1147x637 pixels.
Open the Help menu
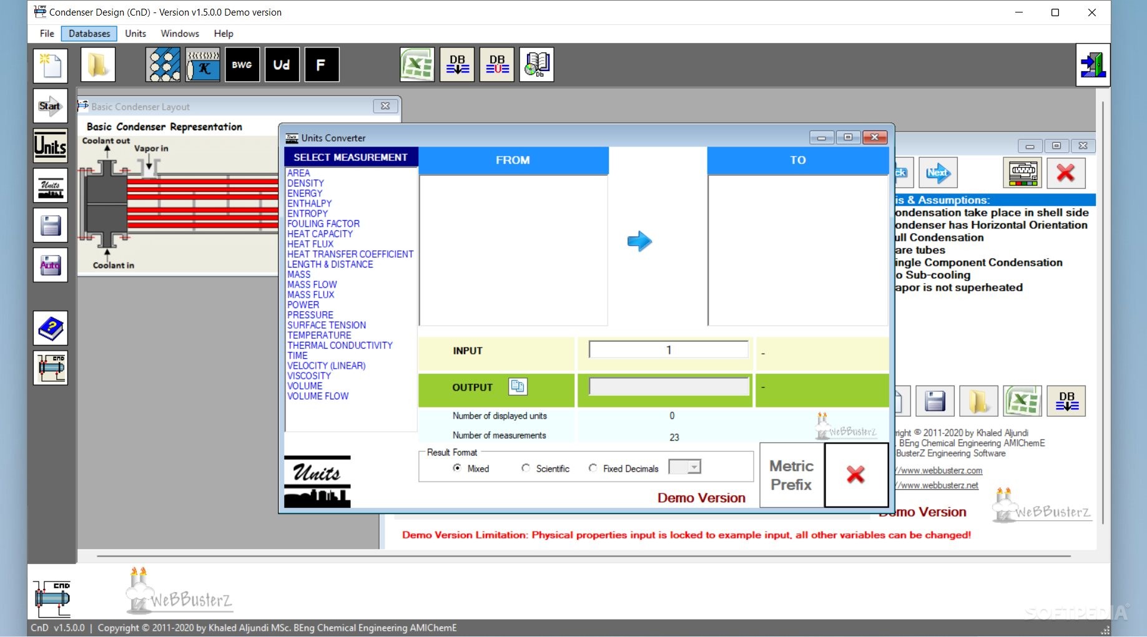224,34
